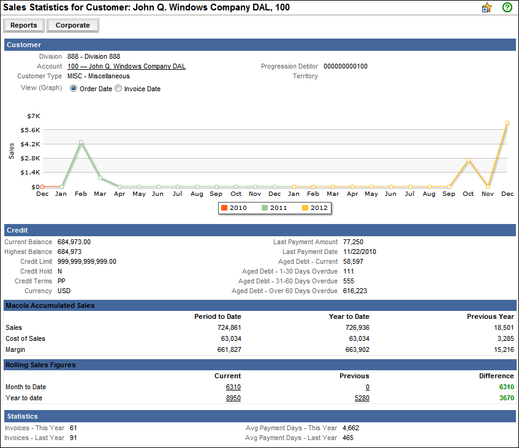Click the final December 2012 data point
The height and width of the screenshot is (448, 519).
(x=507, y=123)
